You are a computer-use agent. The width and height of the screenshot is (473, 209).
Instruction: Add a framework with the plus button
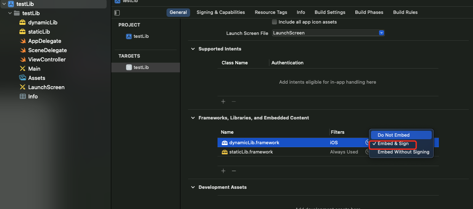[223, 171]
